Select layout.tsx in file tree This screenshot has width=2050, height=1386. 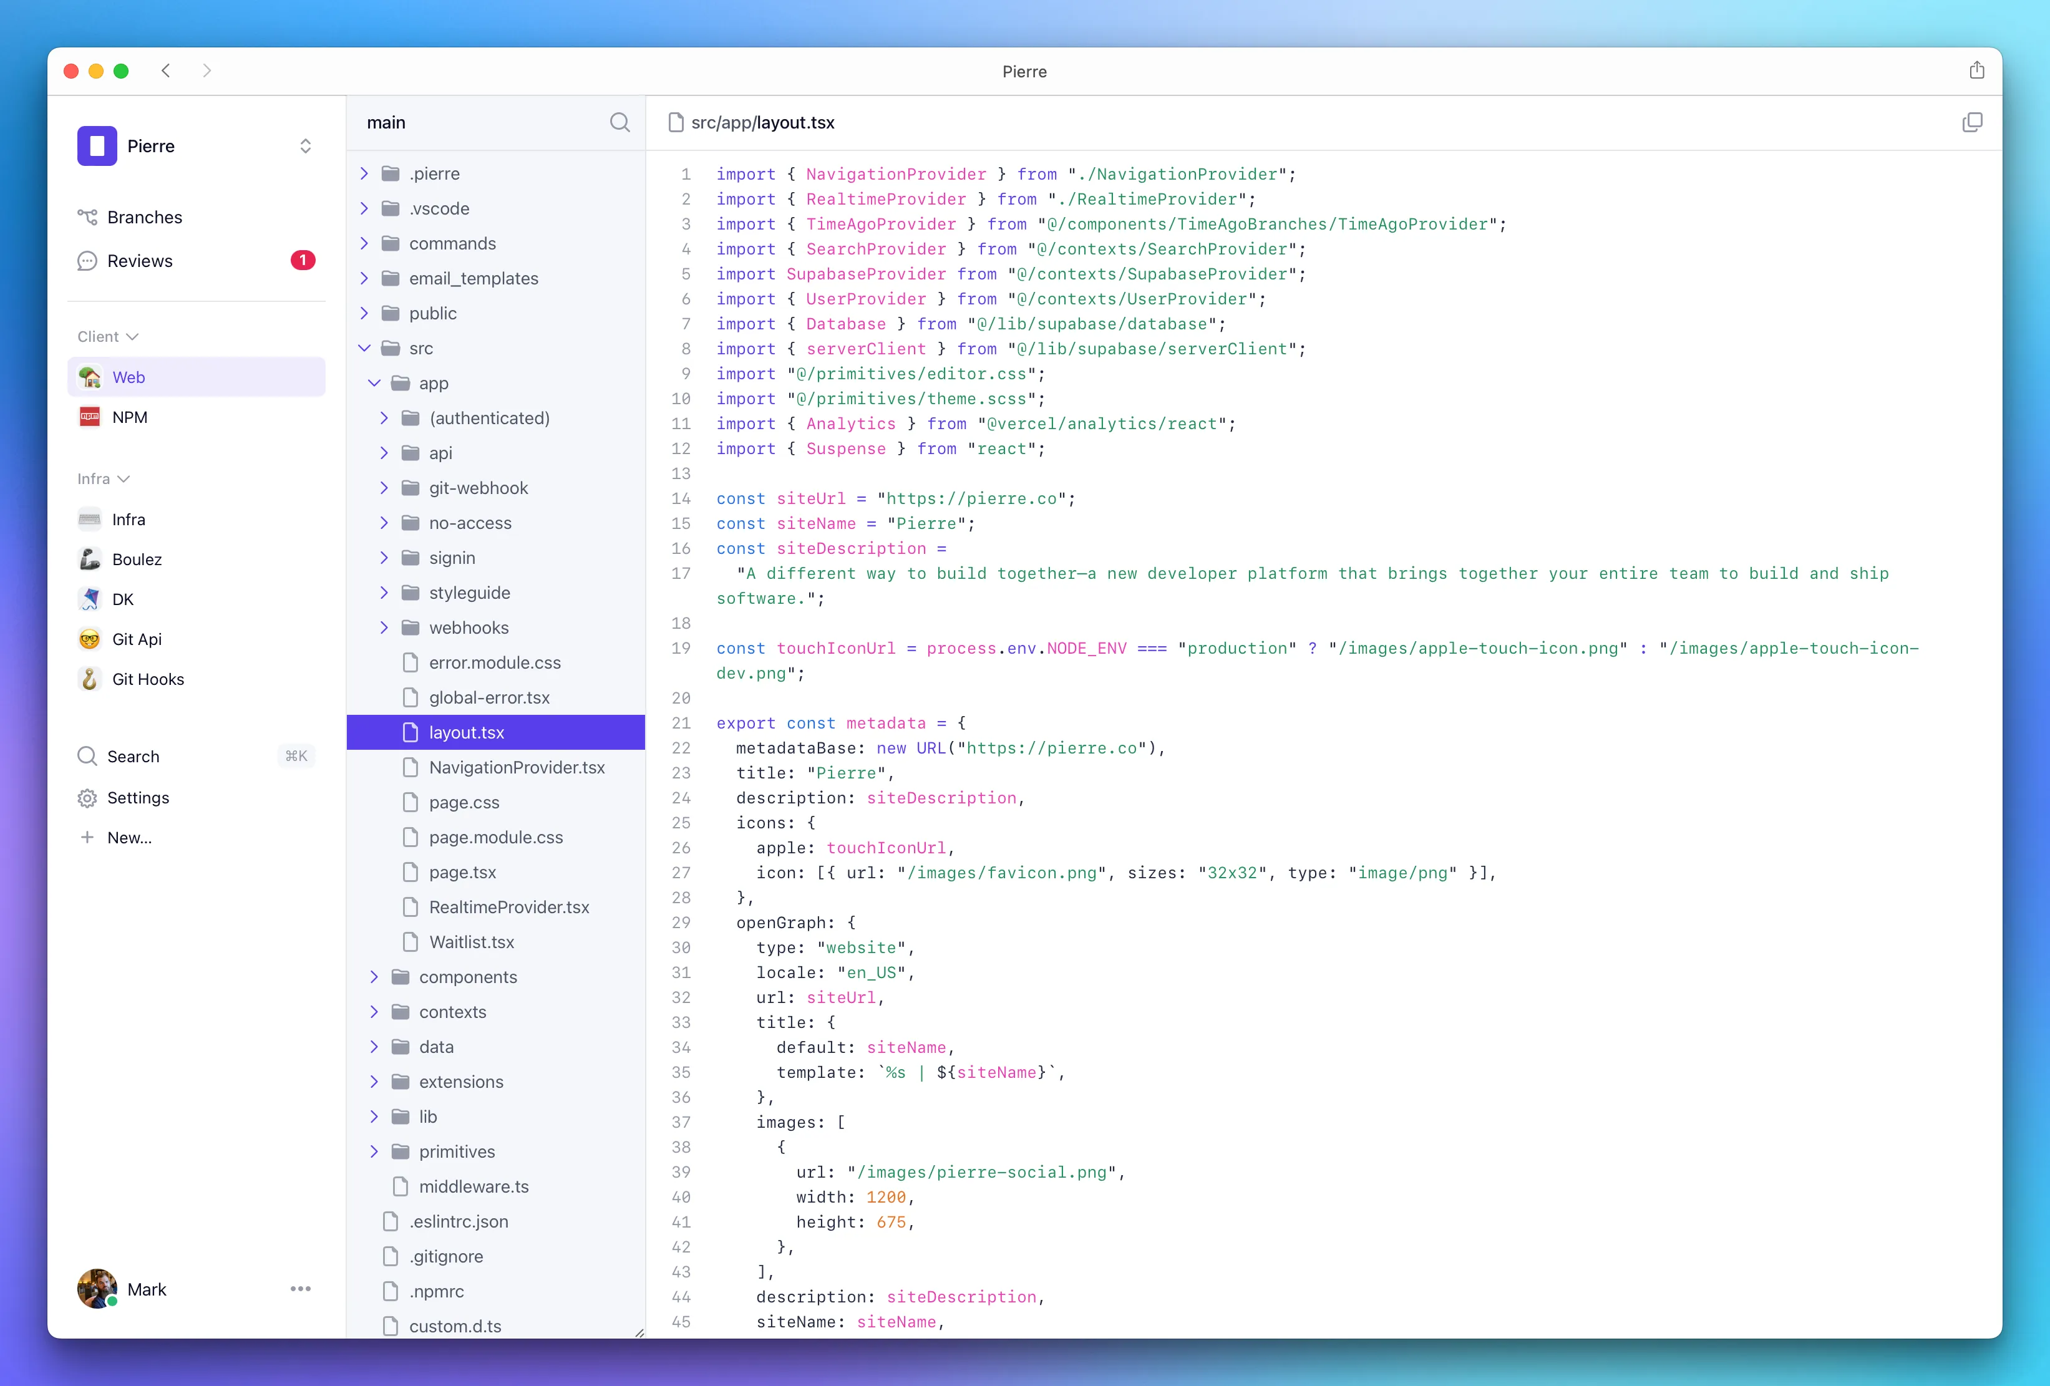point(496,732)
